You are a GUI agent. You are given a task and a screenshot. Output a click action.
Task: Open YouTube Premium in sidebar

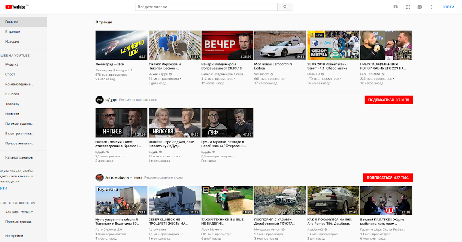tap(23, 212)
